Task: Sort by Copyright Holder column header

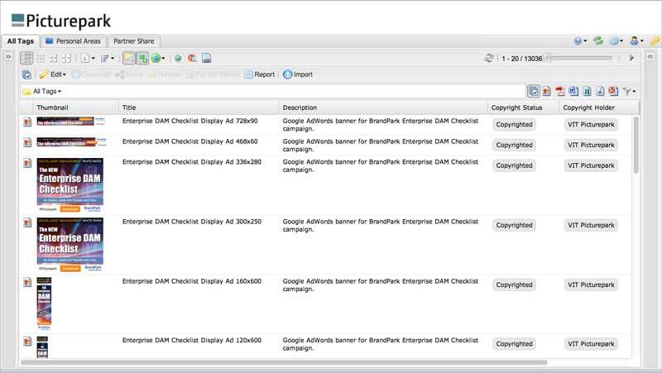Action: (x=599, y=108)
